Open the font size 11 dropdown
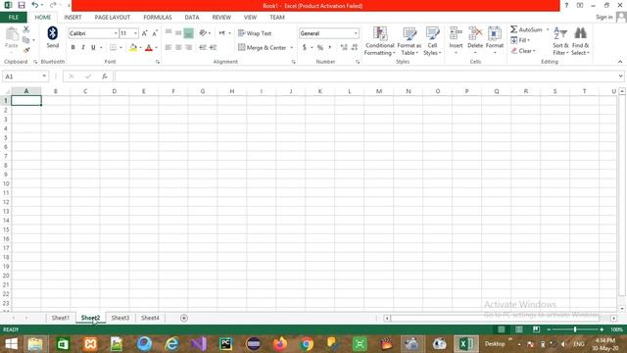 (135, 33)
